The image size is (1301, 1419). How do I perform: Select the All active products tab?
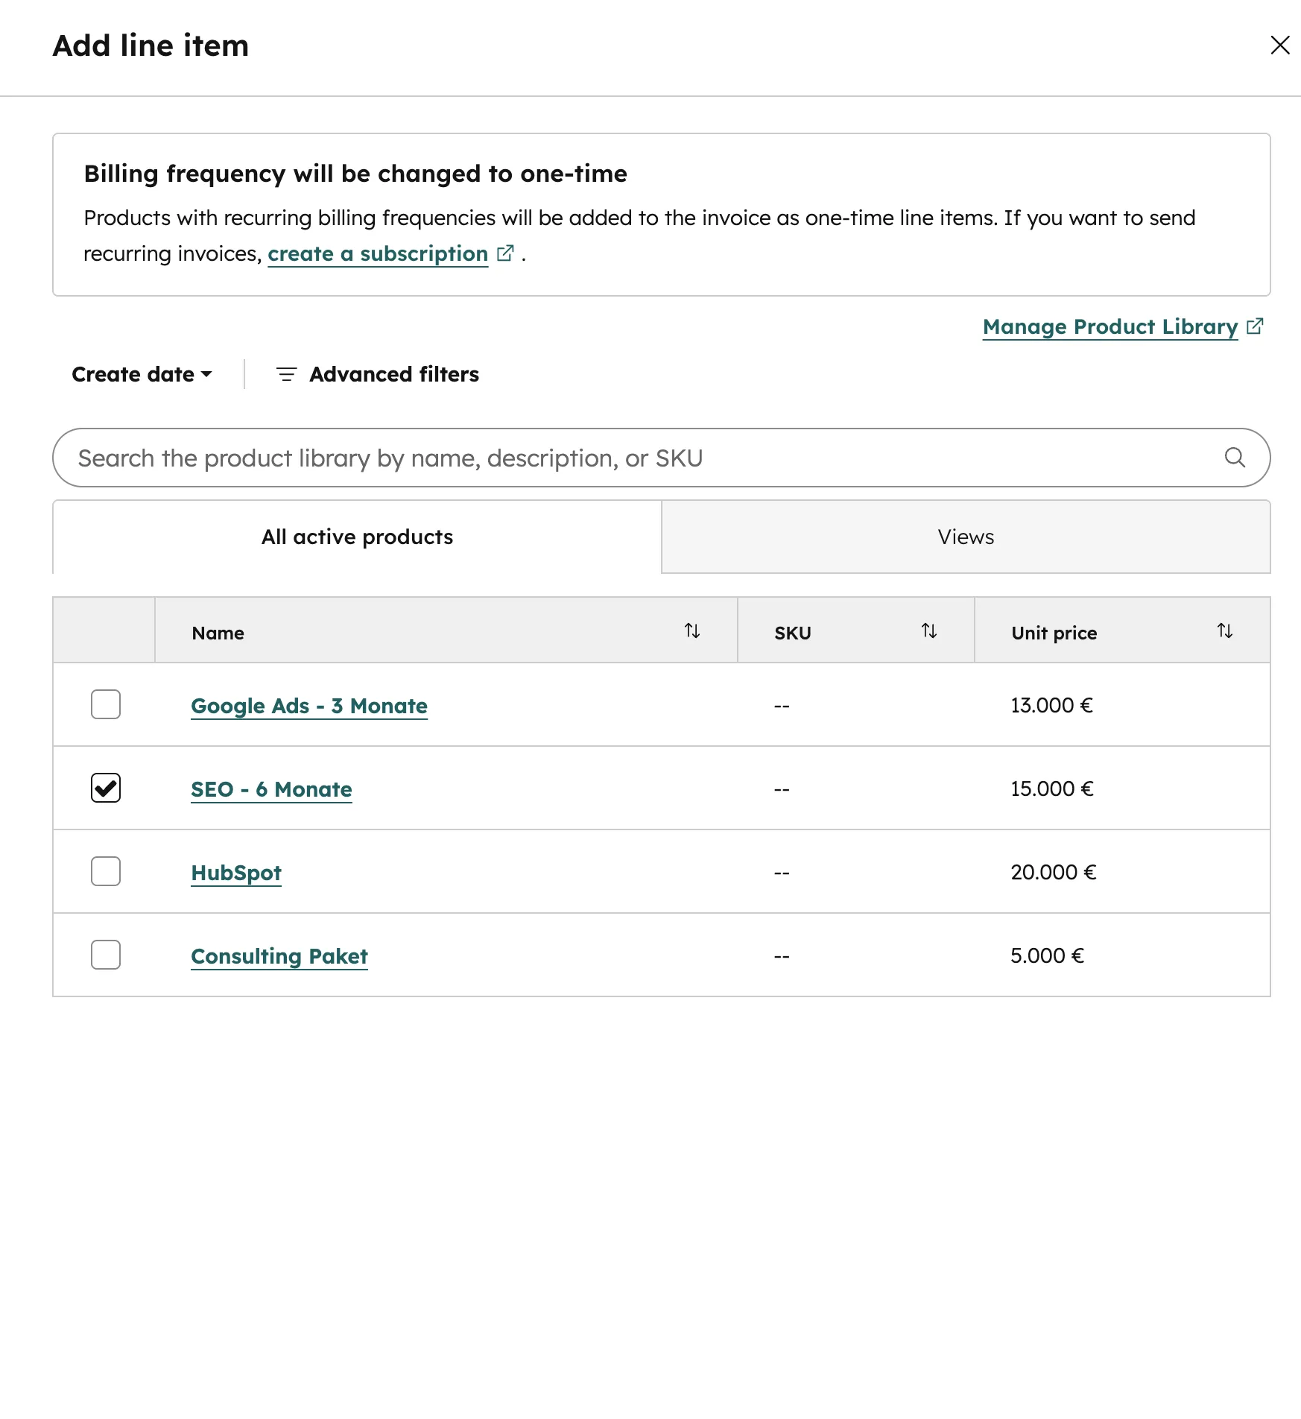[x=357, y=537]
